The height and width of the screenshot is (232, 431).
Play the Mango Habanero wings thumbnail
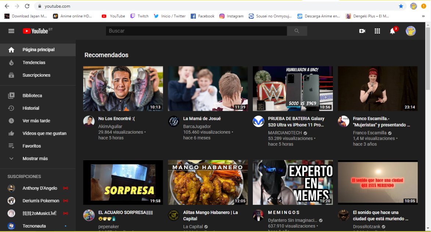(208, 182)
